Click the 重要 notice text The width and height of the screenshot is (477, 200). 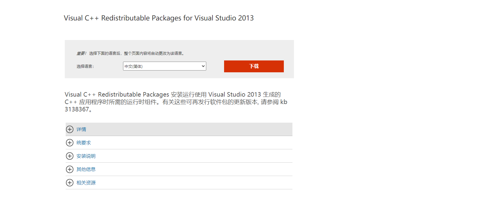click(x=81, y=53)
